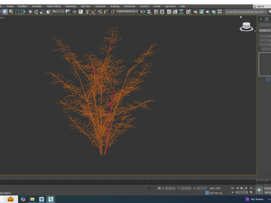Select the Rotate tool
Screen dimensions: 271x203
[x=36, y=12]
